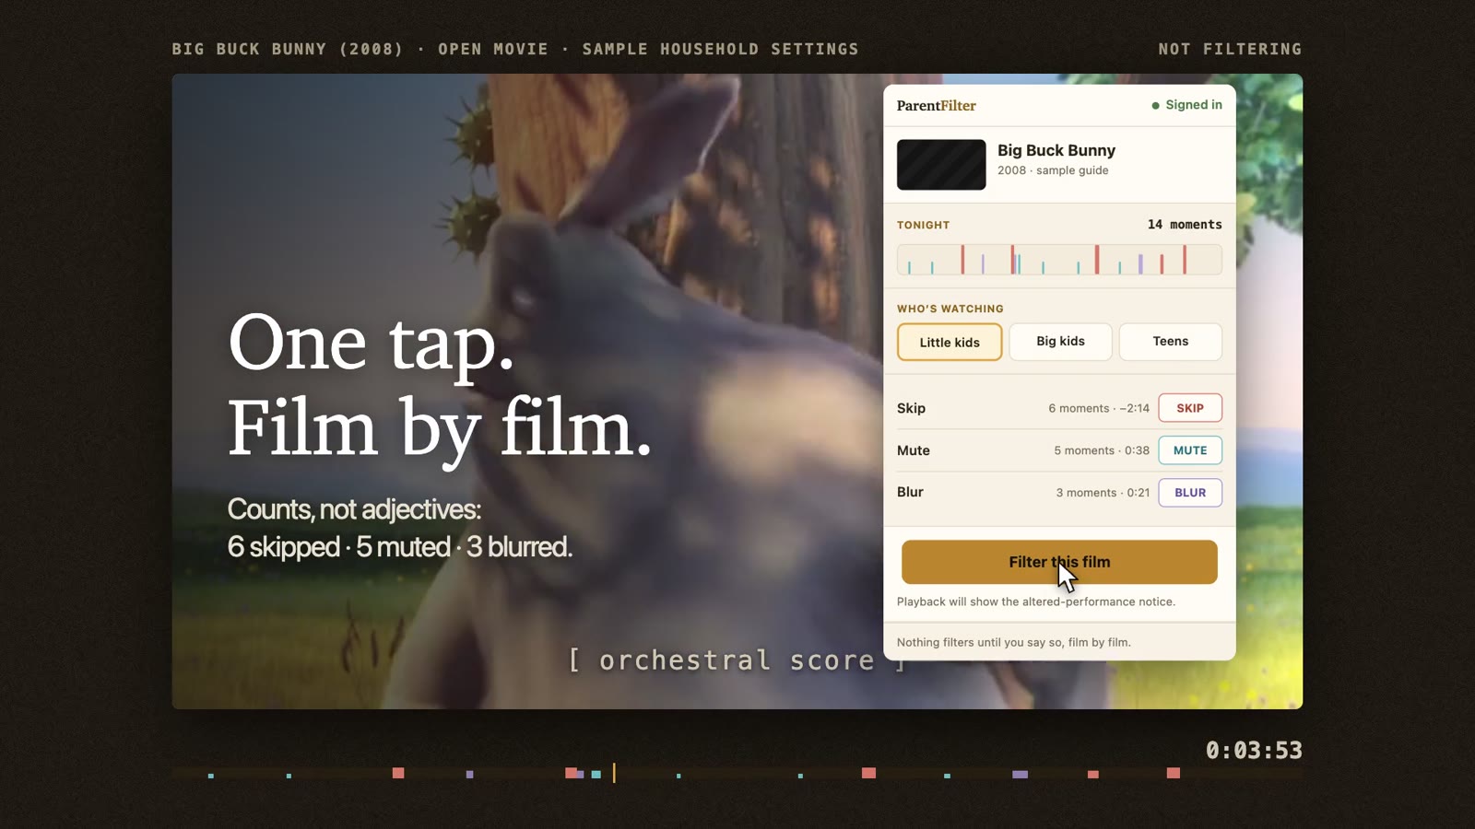Click the '[ orchestral score ]' caption
1475x829 pixels.
coord(737,660)
